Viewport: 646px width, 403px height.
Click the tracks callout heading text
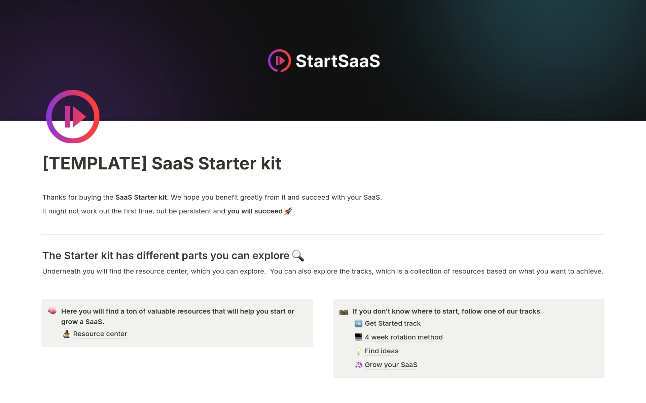pyautogui.click(x=446, y=311)
